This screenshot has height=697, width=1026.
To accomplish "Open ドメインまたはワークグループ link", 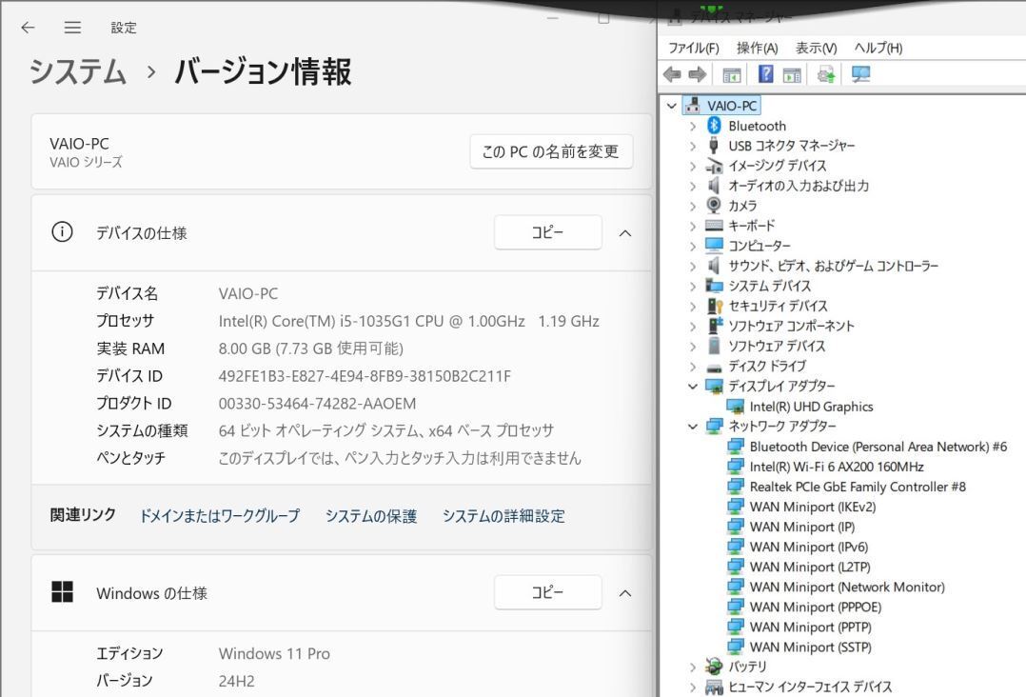I will tap(220, 516).
